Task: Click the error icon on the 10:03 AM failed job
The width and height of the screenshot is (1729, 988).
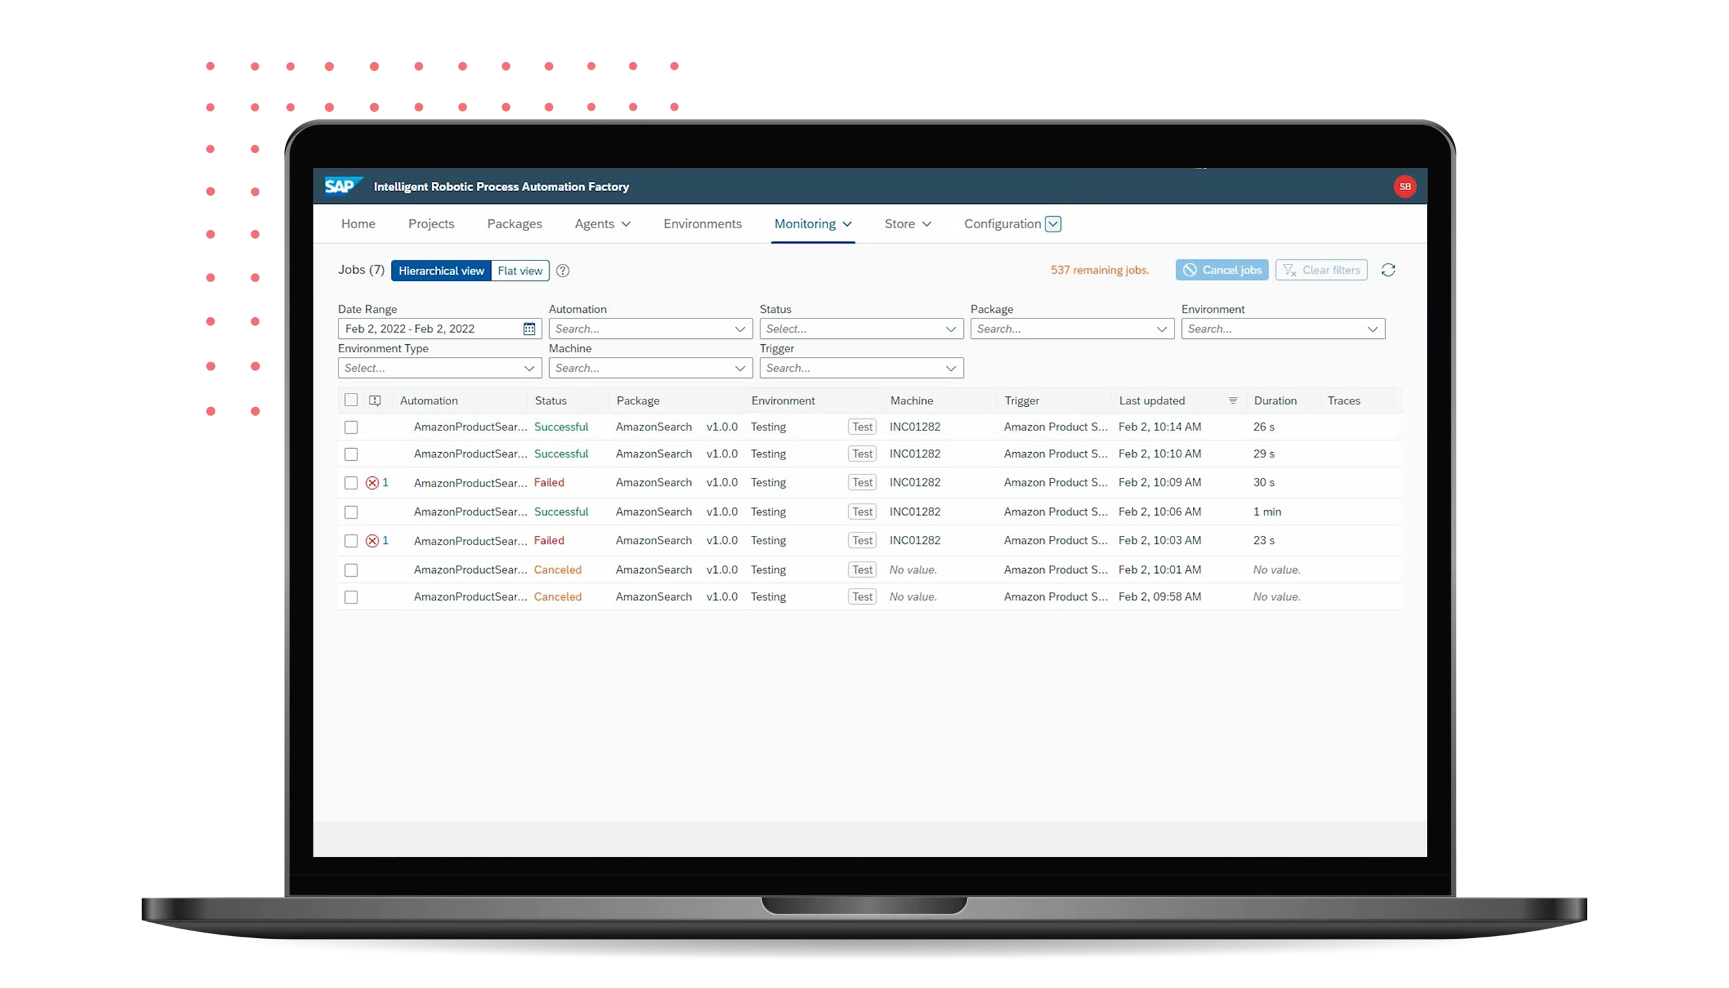Action: click(x=372, y=541)
